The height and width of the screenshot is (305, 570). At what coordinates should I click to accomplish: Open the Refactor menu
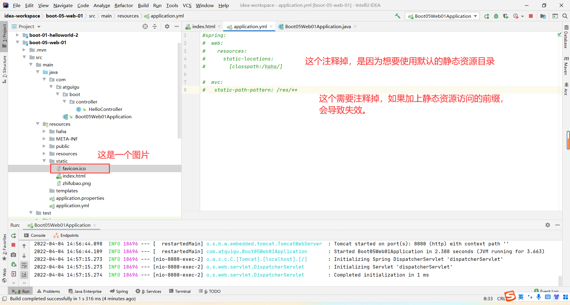(124, 5)
